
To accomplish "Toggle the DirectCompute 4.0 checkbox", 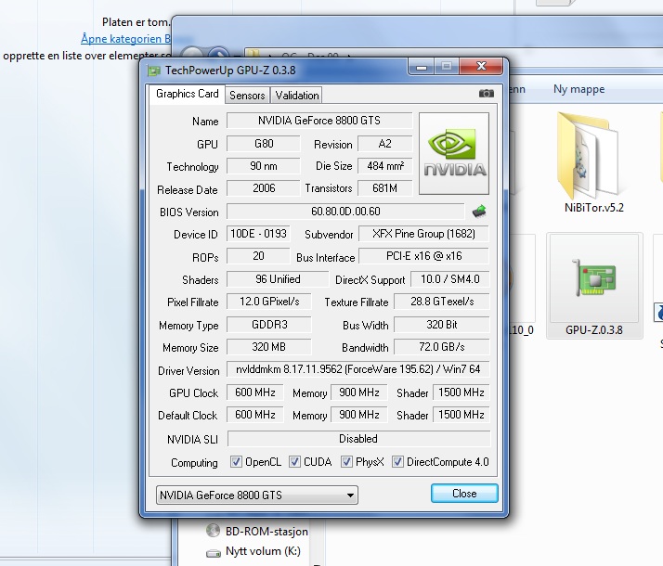I will pyautogui.click(x=398, y=462).
